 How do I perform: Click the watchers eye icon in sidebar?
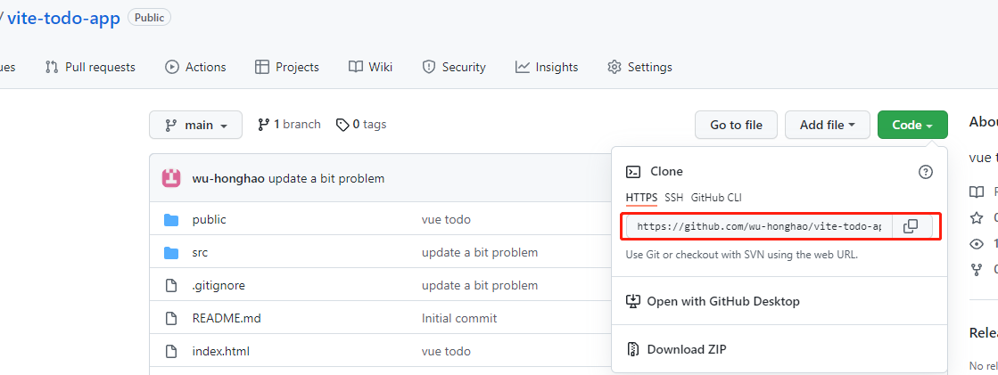[x=977, y=243]
